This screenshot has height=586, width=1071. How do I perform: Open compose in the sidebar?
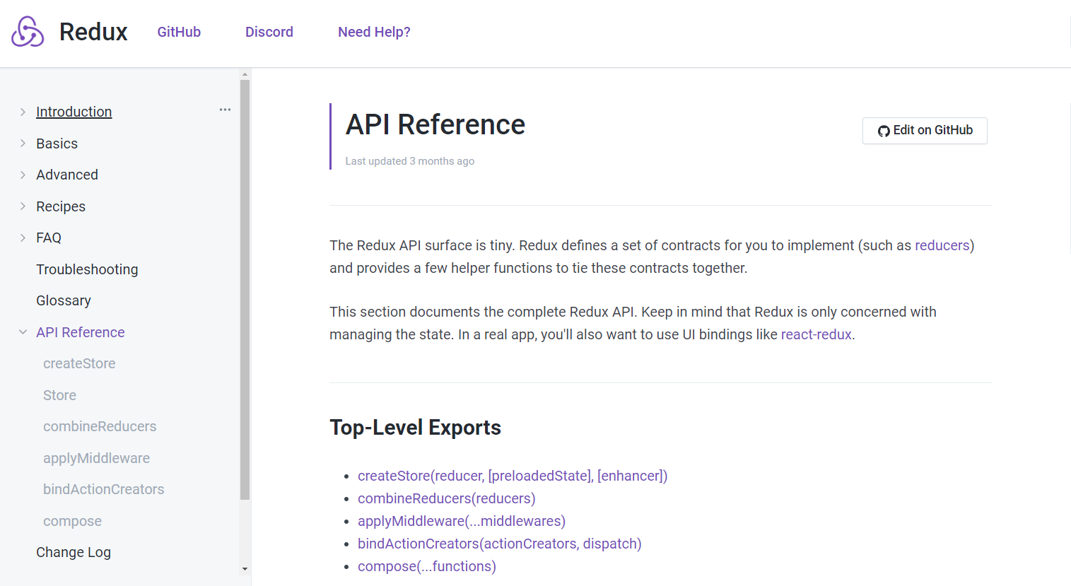[x=72, y=521]
